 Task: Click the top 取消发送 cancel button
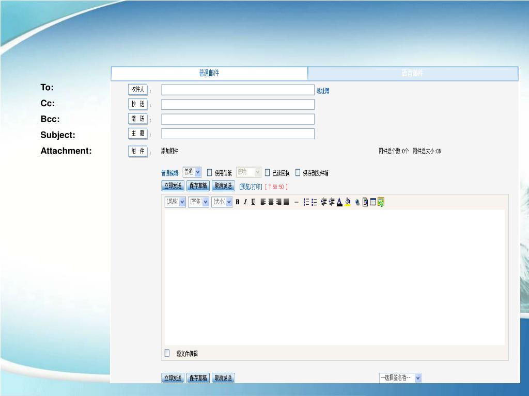point(223,186)
